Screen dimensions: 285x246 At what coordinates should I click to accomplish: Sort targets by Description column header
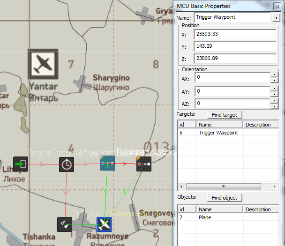261,125
